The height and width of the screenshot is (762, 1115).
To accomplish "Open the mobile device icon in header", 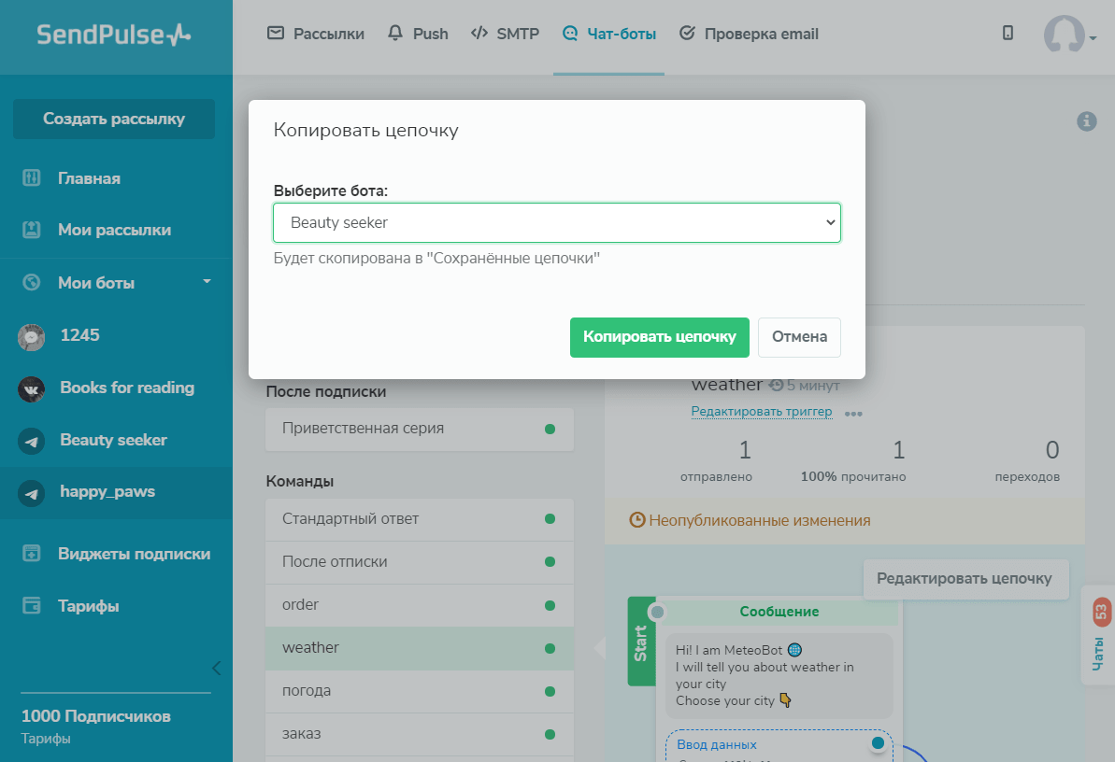I will click(x=1008, y=33).
